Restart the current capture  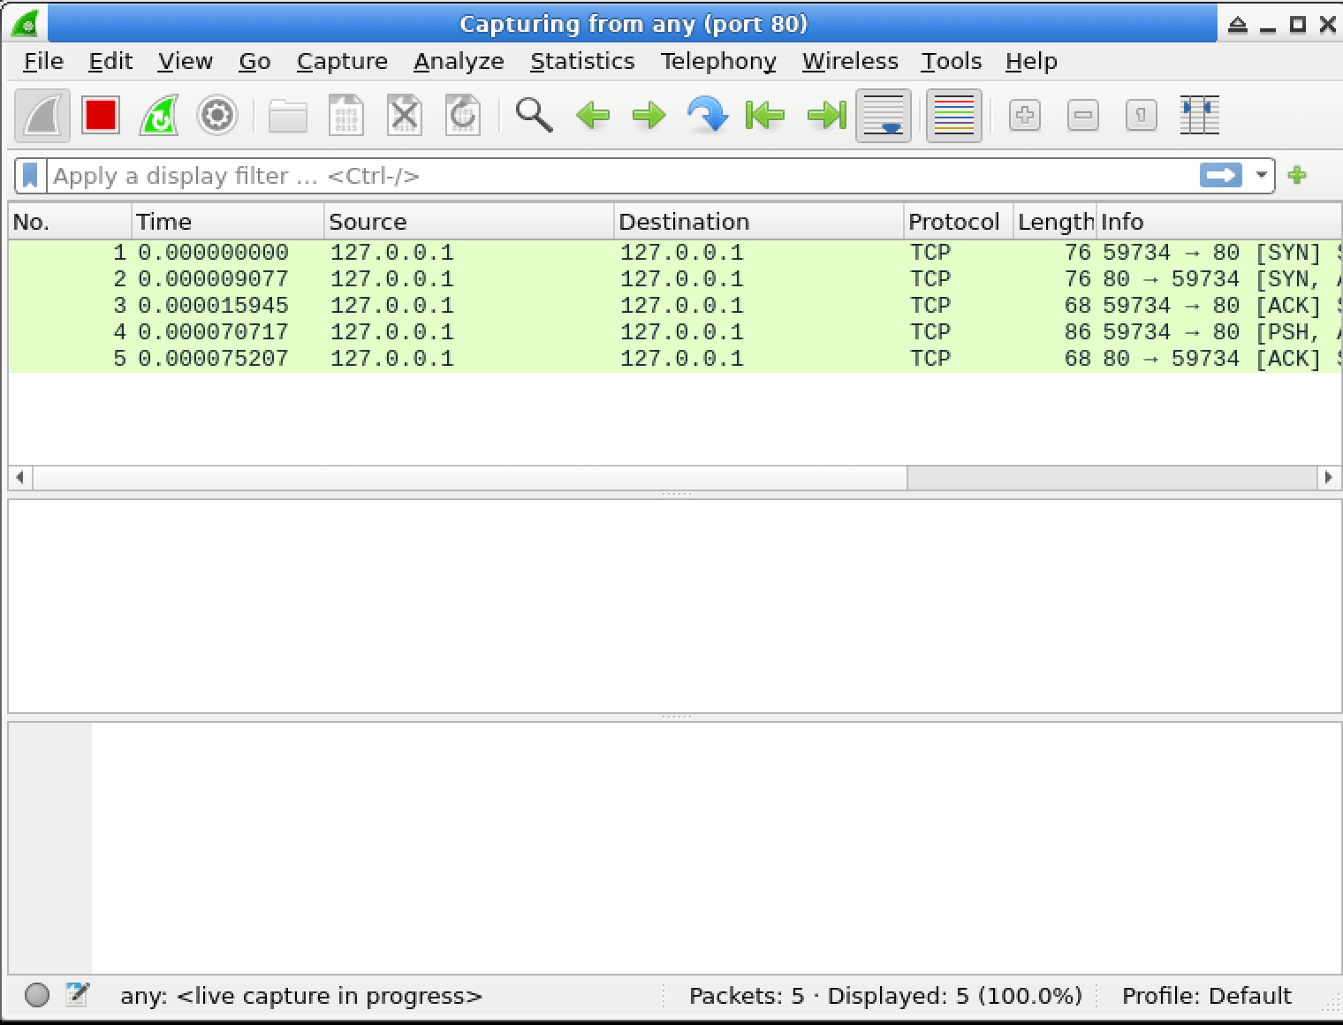pos(159,116)
